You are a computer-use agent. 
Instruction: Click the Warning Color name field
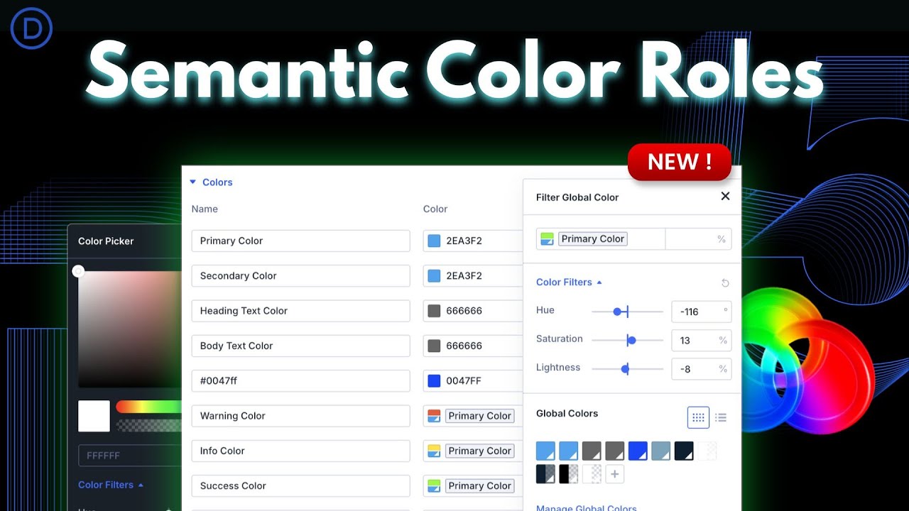301,416
